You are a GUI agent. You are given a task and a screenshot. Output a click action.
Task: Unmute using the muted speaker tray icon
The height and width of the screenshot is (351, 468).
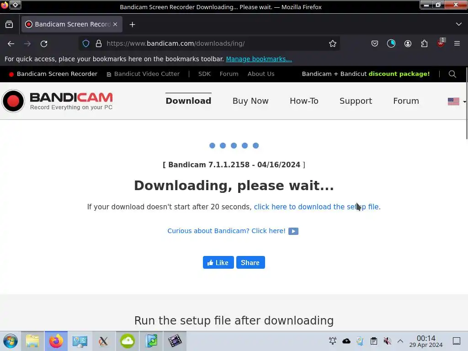click(x=387, y=341)
